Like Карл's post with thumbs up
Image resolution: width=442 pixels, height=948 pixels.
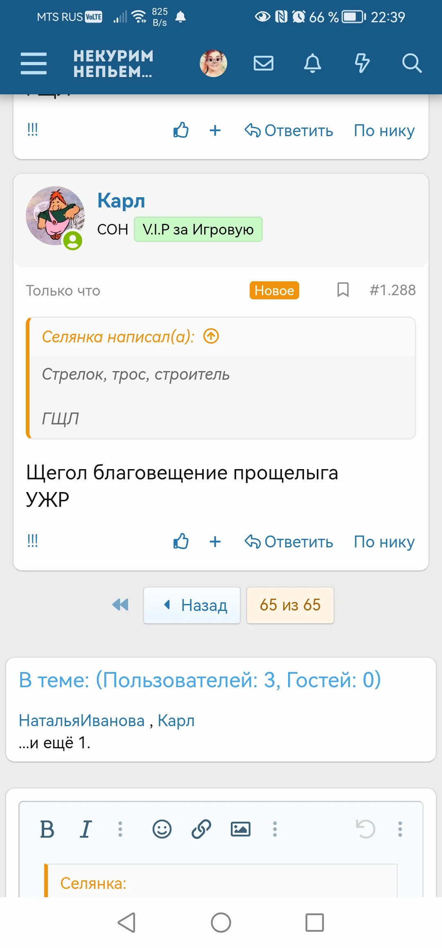180,542
